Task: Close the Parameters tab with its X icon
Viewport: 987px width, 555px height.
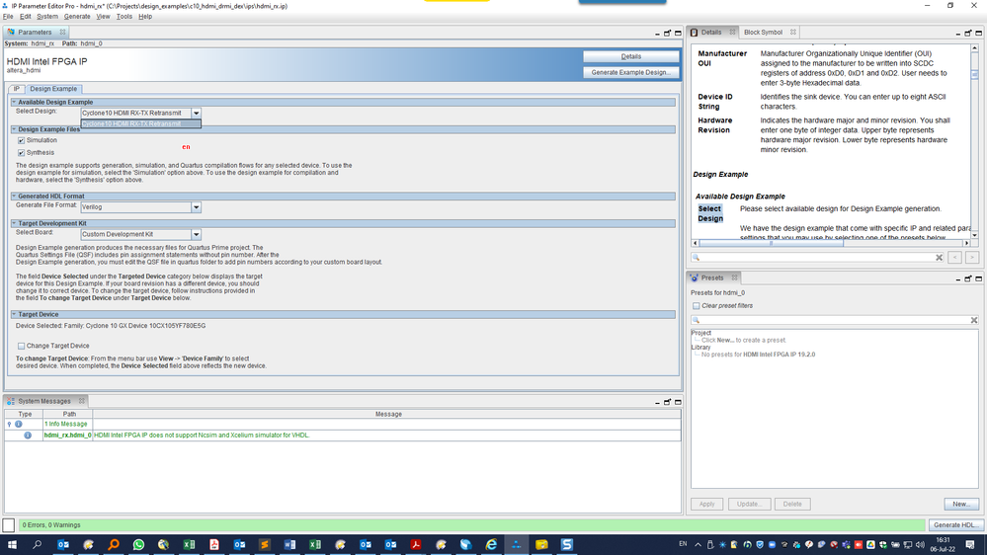Action: 62,32
